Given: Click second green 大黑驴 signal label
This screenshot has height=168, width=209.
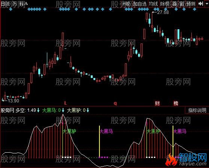Looking at the screenshot, I should pyautogui.click(x=153, y=132).
